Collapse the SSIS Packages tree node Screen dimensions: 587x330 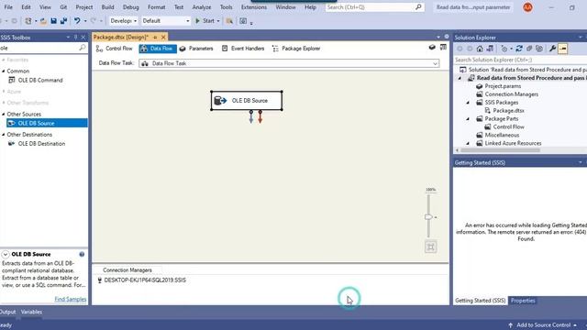click(x=468, y=103)
